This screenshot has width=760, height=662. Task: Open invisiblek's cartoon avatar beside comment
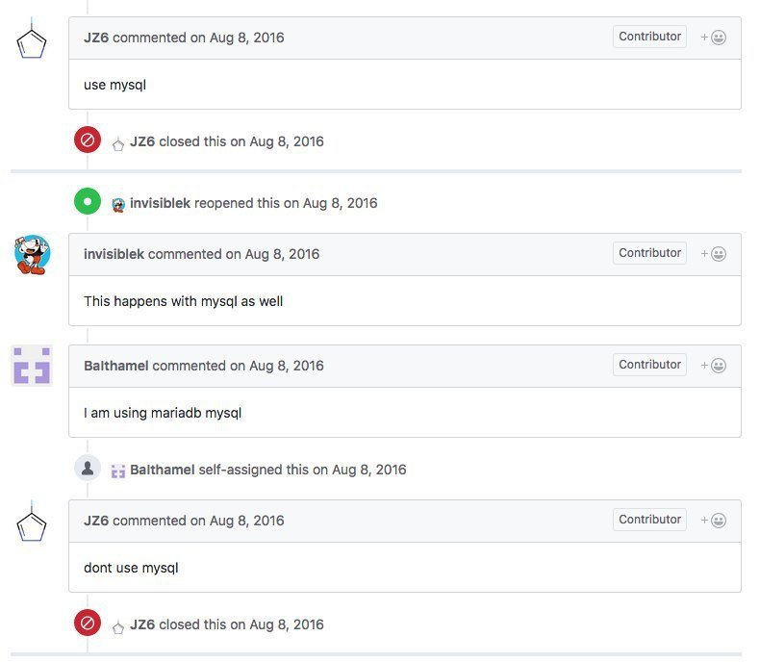click(32, 254)
